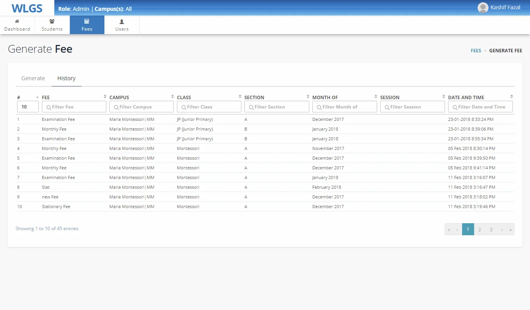
Task: Switch to the Generate tab
Action: pyautogui.click(x=33, y=78)
